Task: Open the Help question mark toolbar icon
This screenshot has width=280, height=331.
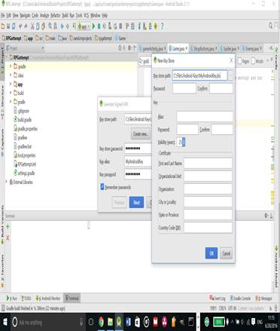Action: coord(162,26)
